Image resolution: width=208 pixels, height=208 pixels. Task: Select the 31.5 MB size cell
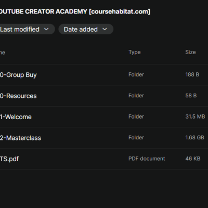tap(195, 116)
